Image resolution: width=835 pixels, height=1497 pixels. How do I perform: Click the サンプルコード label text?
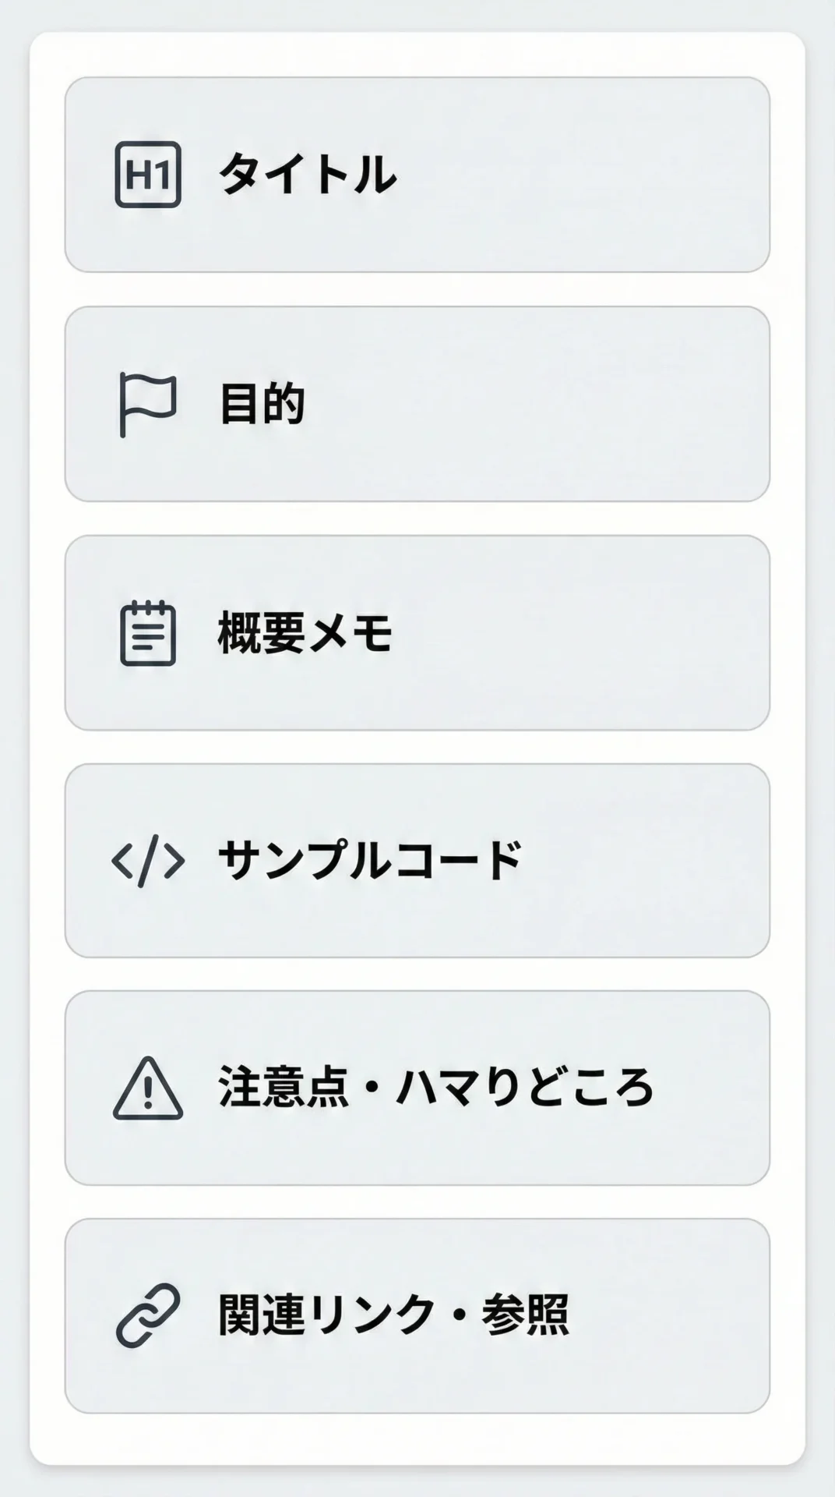(369, 861)
